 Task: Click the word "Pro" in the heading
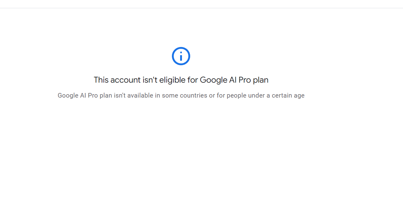tap(244, 80)
